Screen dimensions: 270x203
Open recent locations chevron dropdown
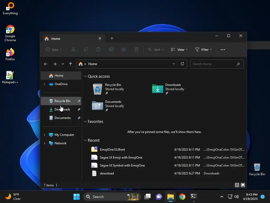(63, 64)
